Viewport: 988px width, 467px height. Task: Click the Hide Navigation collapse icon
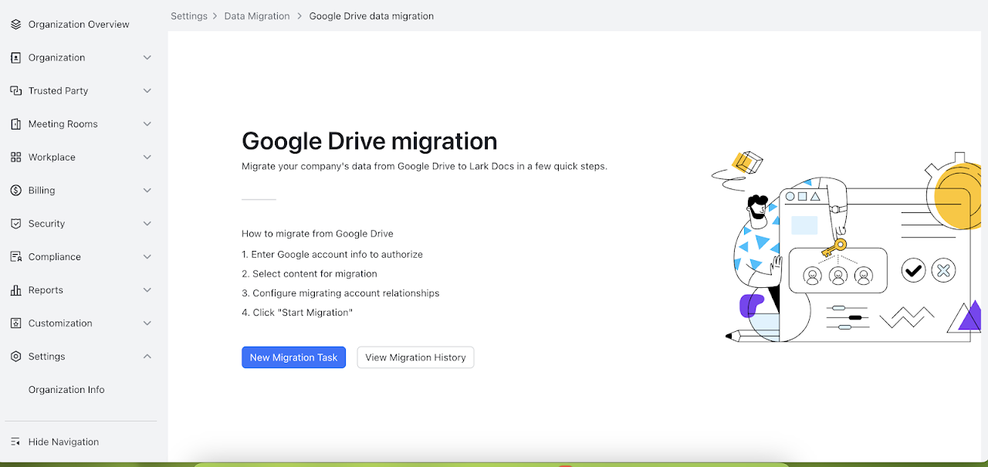(x=15, y=442)
